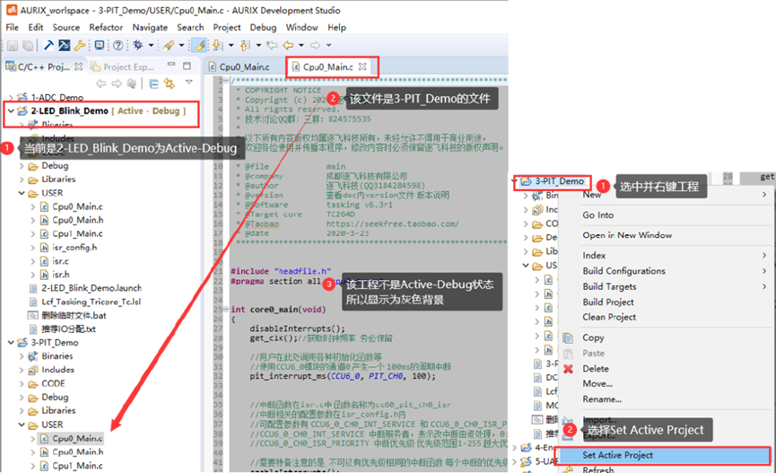Click the monitor terminal icon in toolbar
The image size is (776, 473).
coord(100,46)
